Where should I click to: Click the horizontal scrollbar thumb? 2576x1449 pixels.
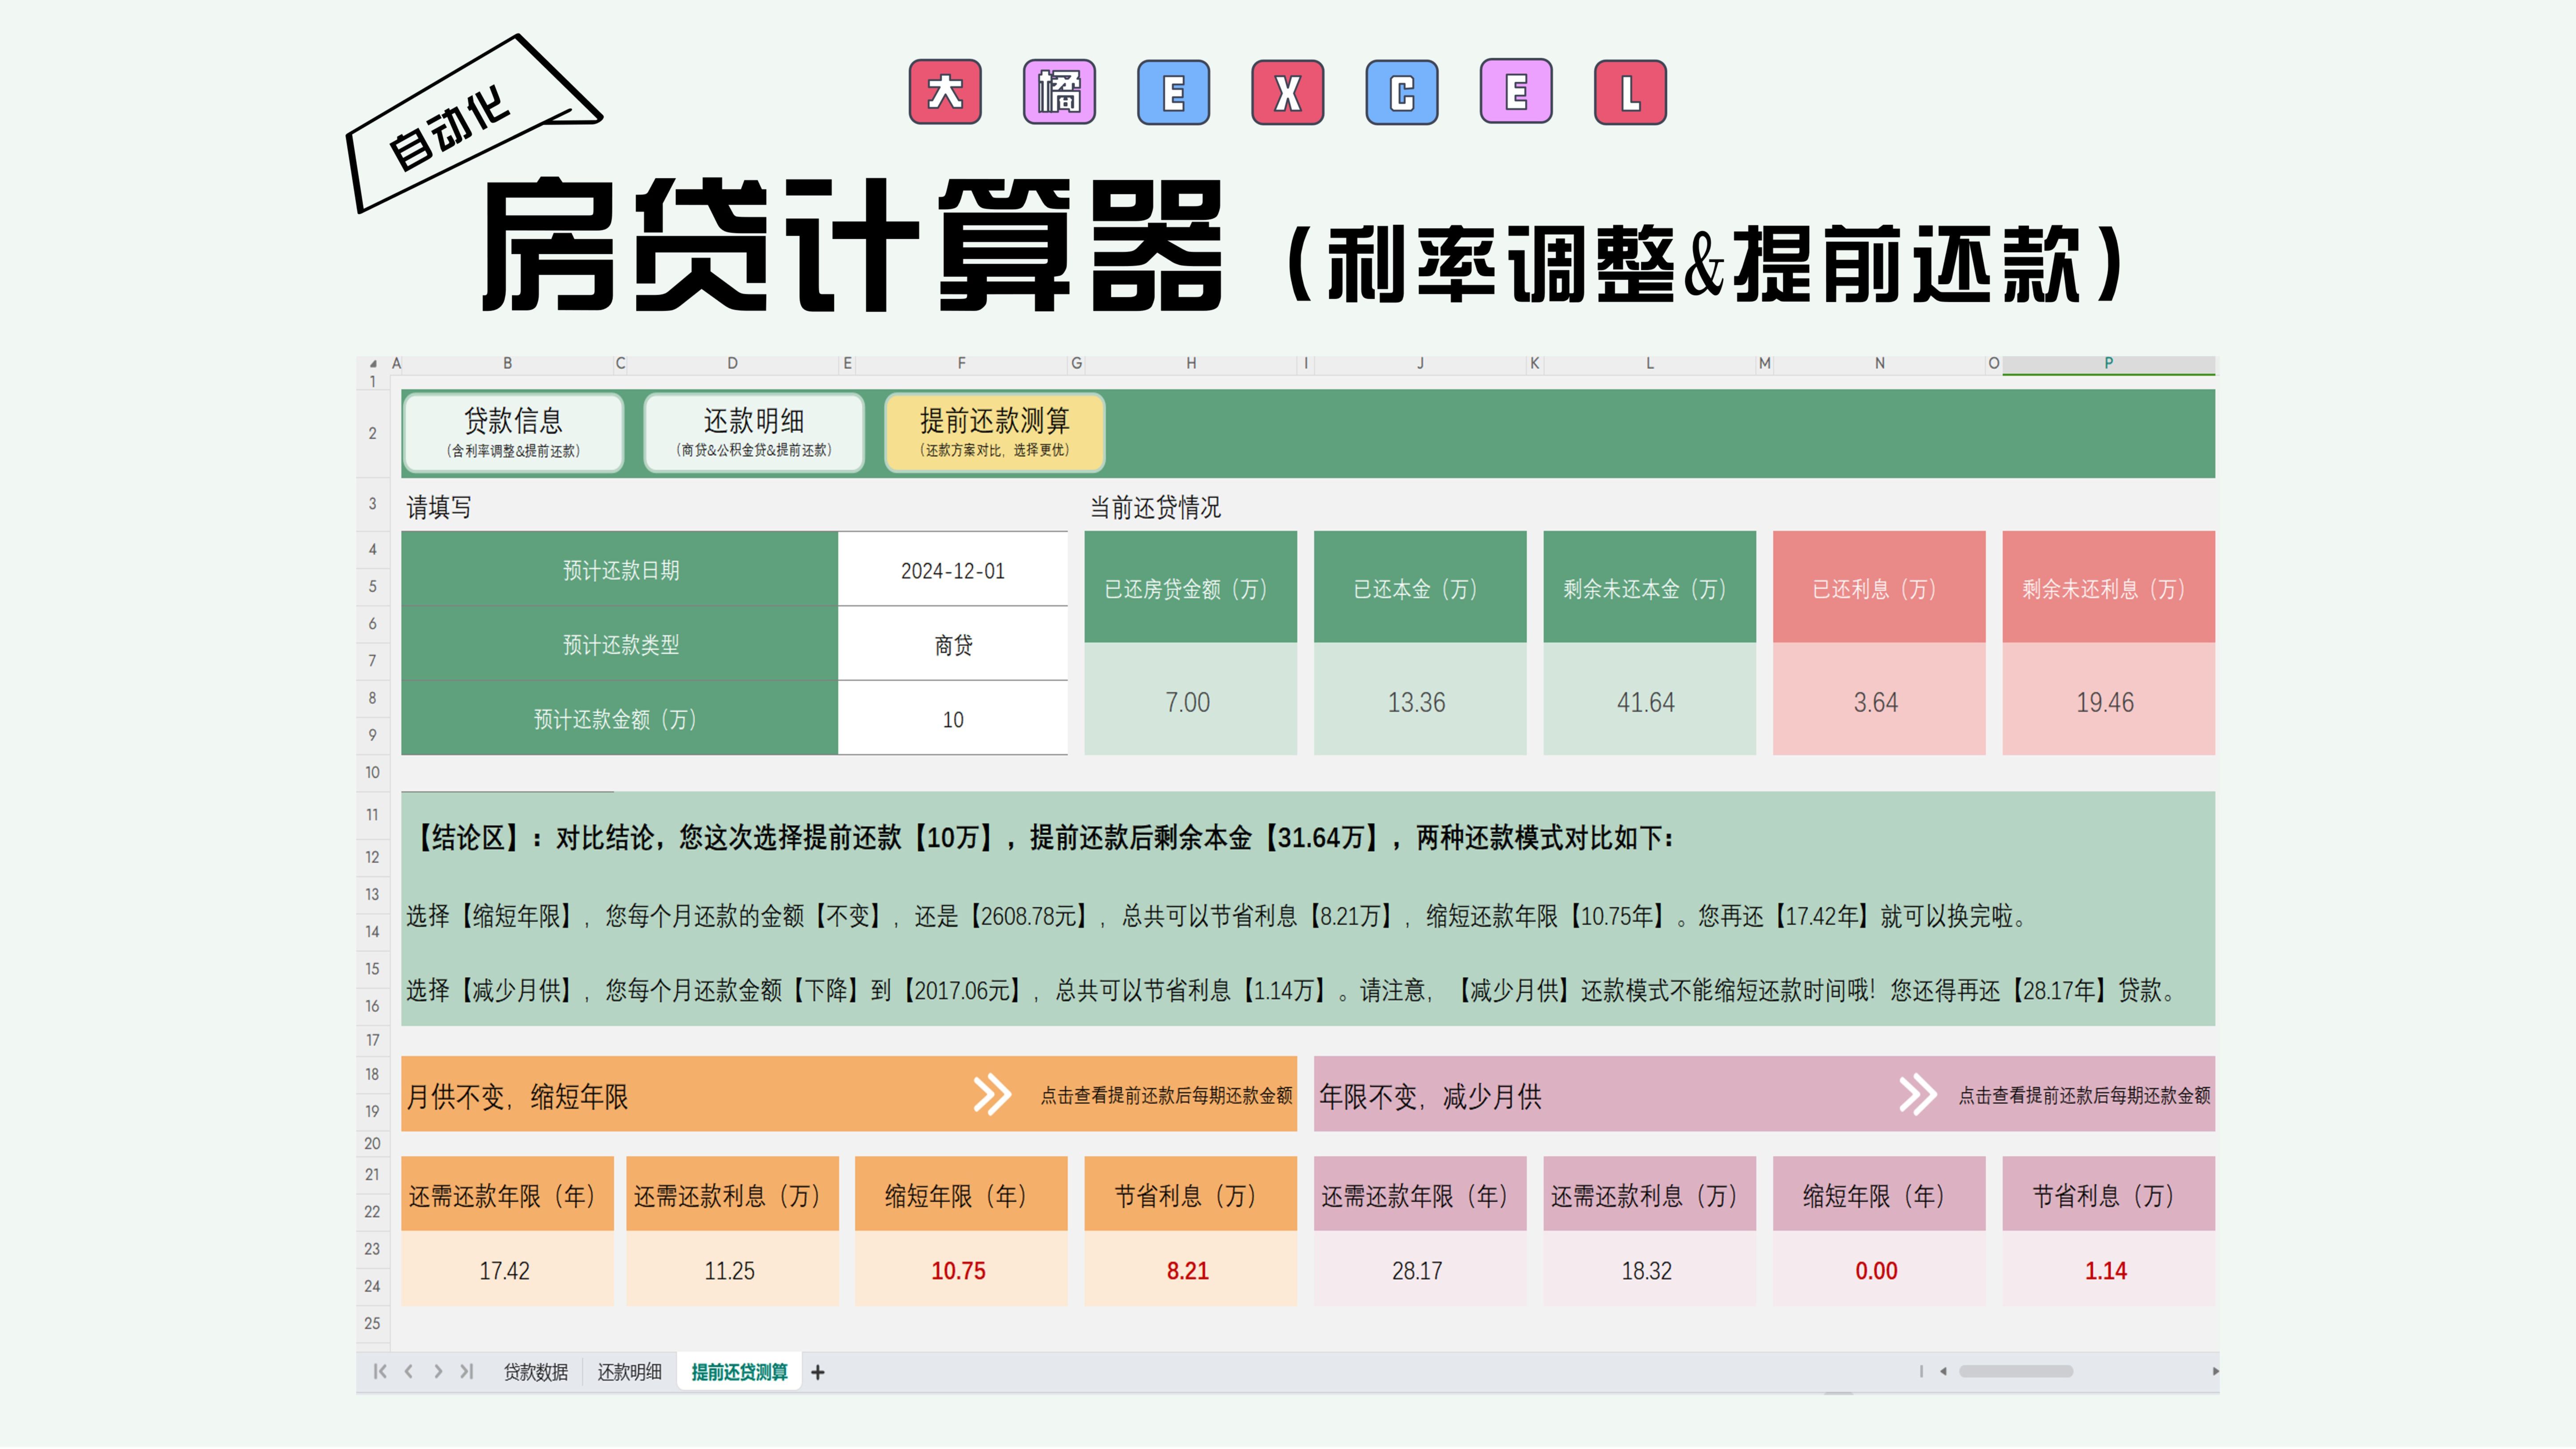pos(2015,1371)
